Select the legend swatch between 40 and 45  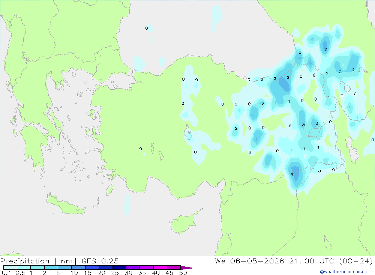tap(160, 267)
